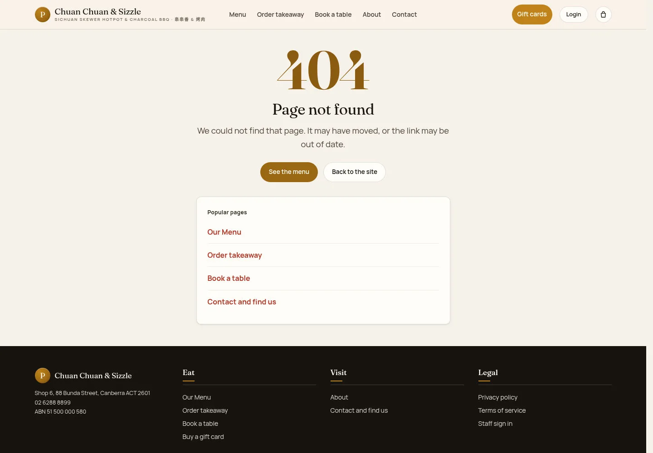Follow Book a table popular page link

click(x=229, y=278)
